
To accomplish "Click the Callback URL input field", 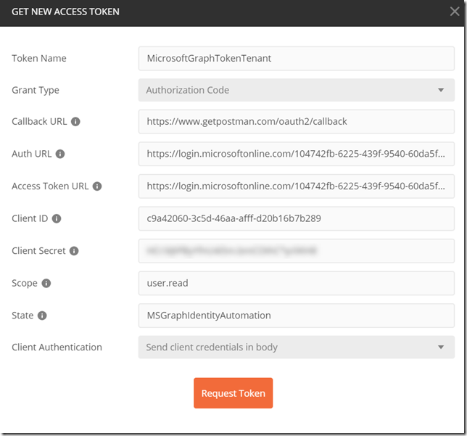I will coord(297,122).
